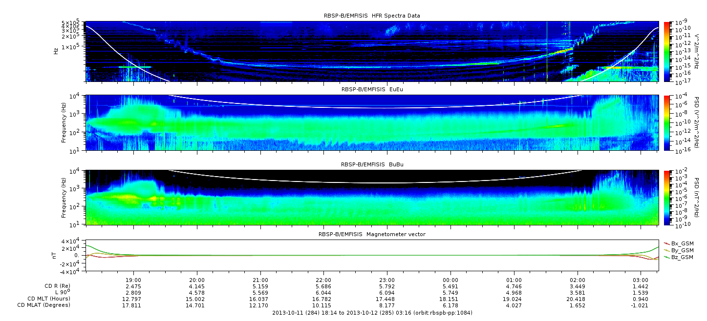Click the HFR Spectra color bar
The width and height of the screenshot is (707, 321).
667,51
